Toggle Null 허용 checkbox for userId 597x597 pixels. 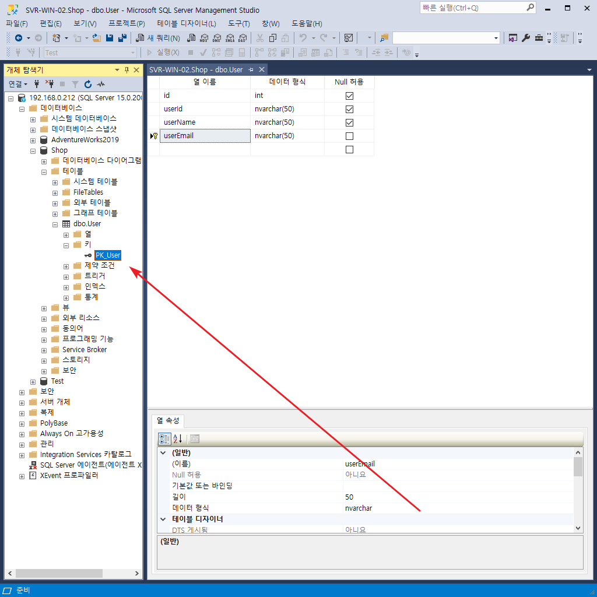(x=349, y=109)
